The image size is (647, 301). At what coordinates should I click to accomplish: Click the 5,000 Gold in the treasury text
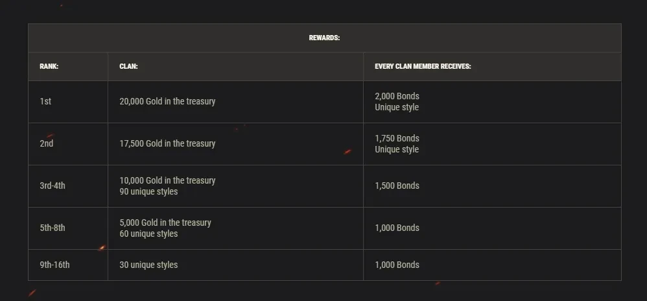165,223
